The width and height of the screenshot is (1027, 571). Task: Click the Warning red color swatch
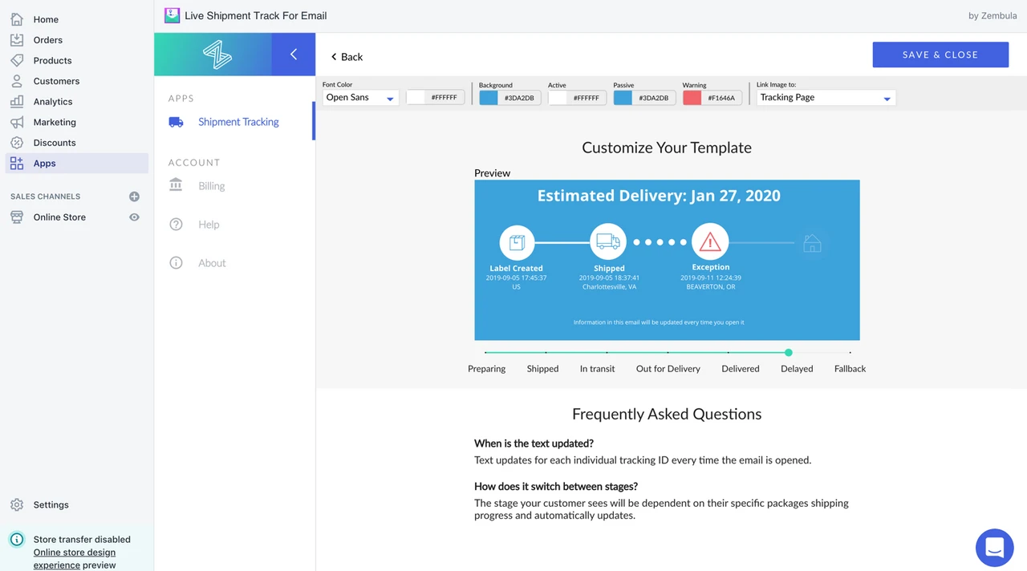tap(692, 98)
